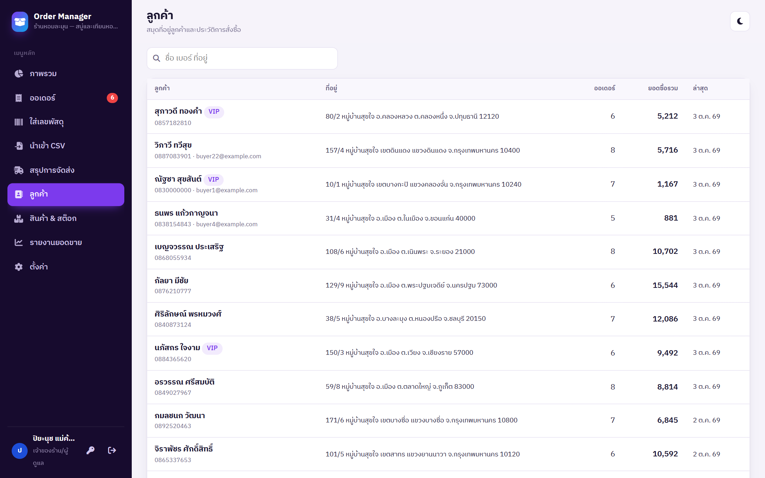Click address 59/8 of อรวรรณ ศรีสมบัติ
Viewport: 765px width, 478px height.
(x=399, y=387)
